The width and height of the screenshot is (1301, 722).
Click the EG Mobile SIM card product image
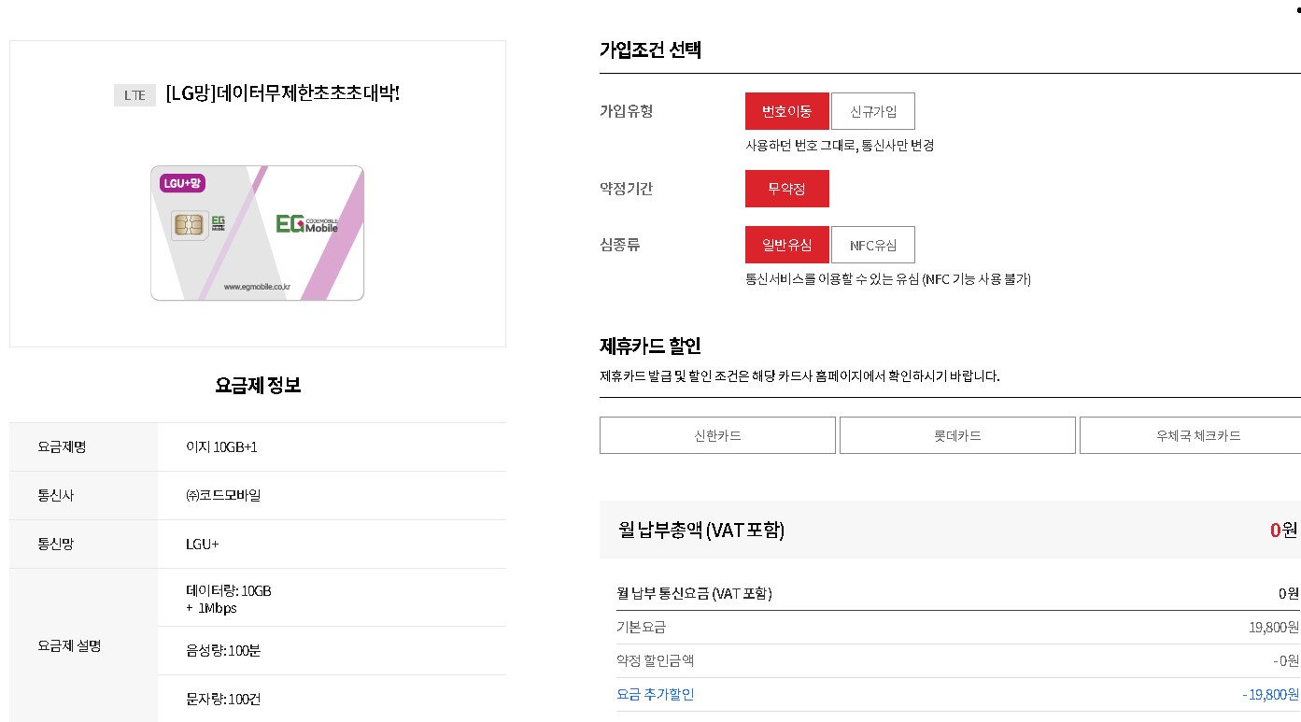pos(257,232)
